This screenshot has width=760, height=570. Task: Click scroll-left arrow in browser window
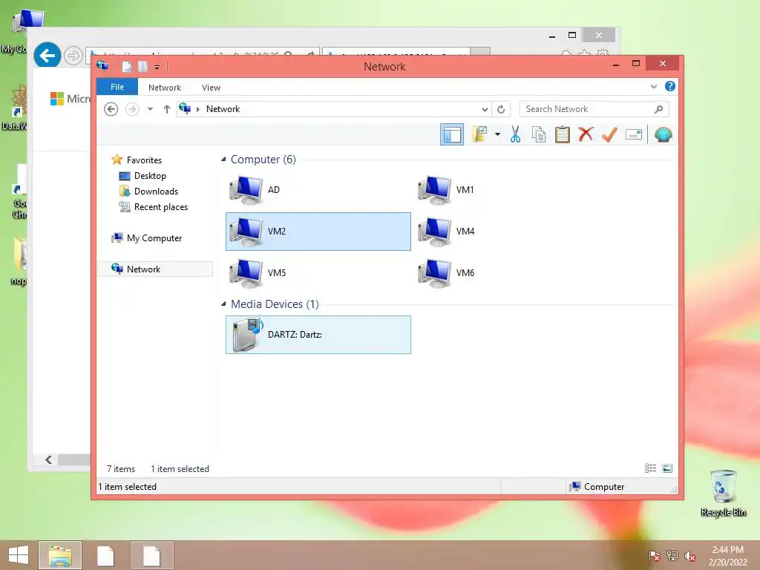[x=48, y=459]
